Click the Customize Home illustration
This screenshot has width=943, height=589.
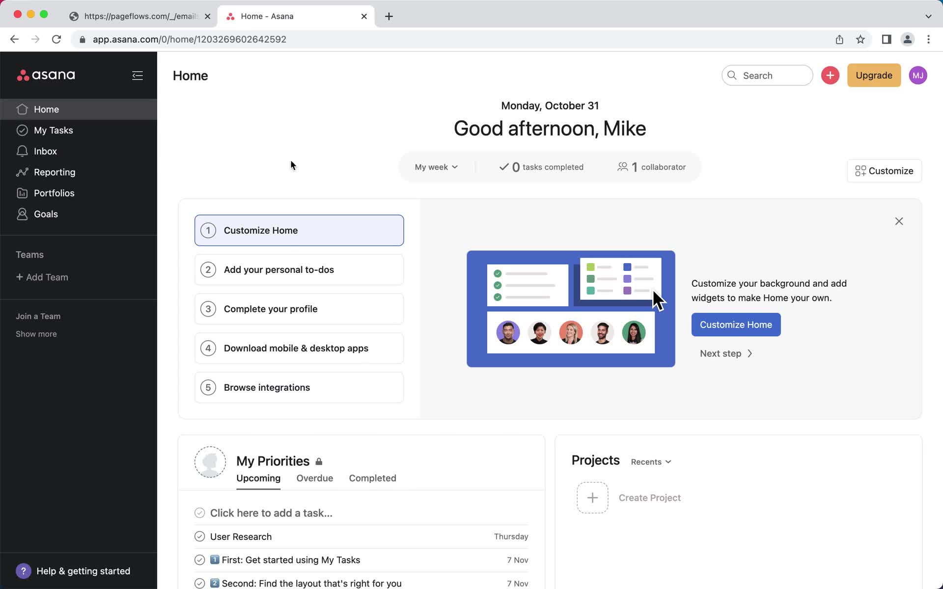571,309
